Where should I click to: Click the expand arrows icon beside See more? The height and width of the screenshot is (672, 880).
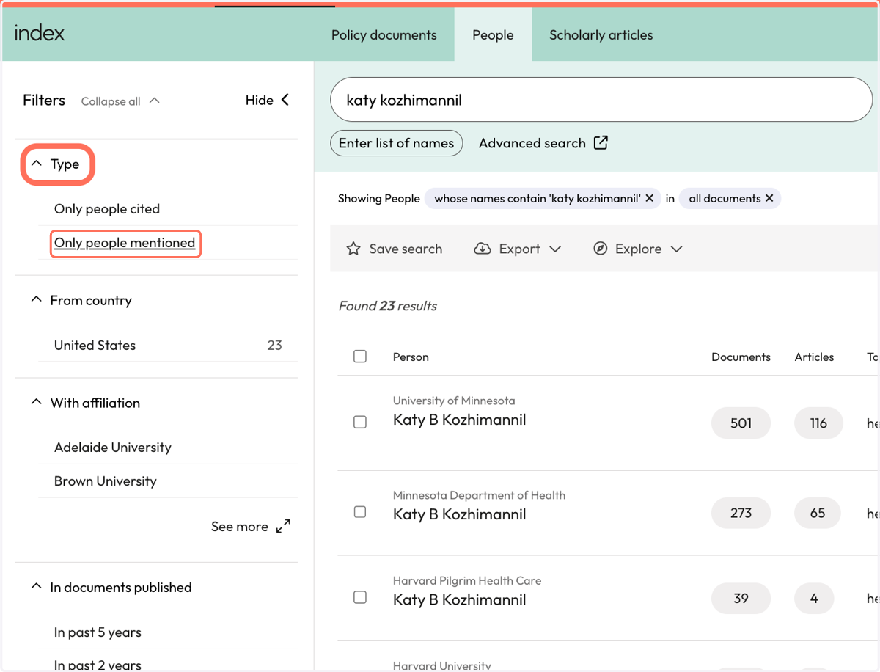pyautogui.click(x=283, y=527)
